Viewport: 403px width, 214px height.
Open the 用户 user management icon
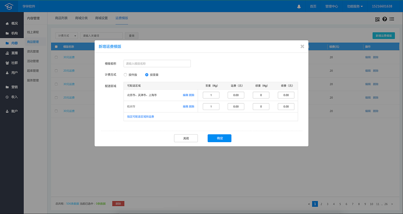[x=12, y=72]
